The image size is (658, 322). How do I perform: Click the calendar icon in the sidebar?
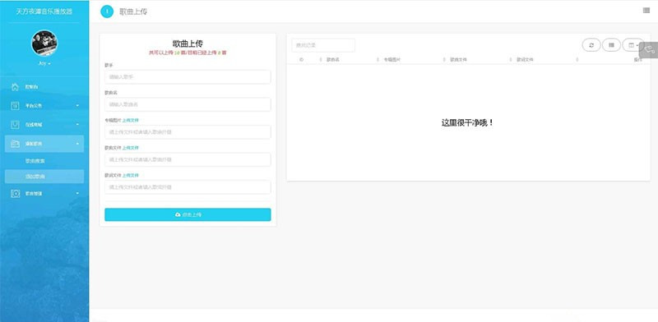(x=15, y=106)
